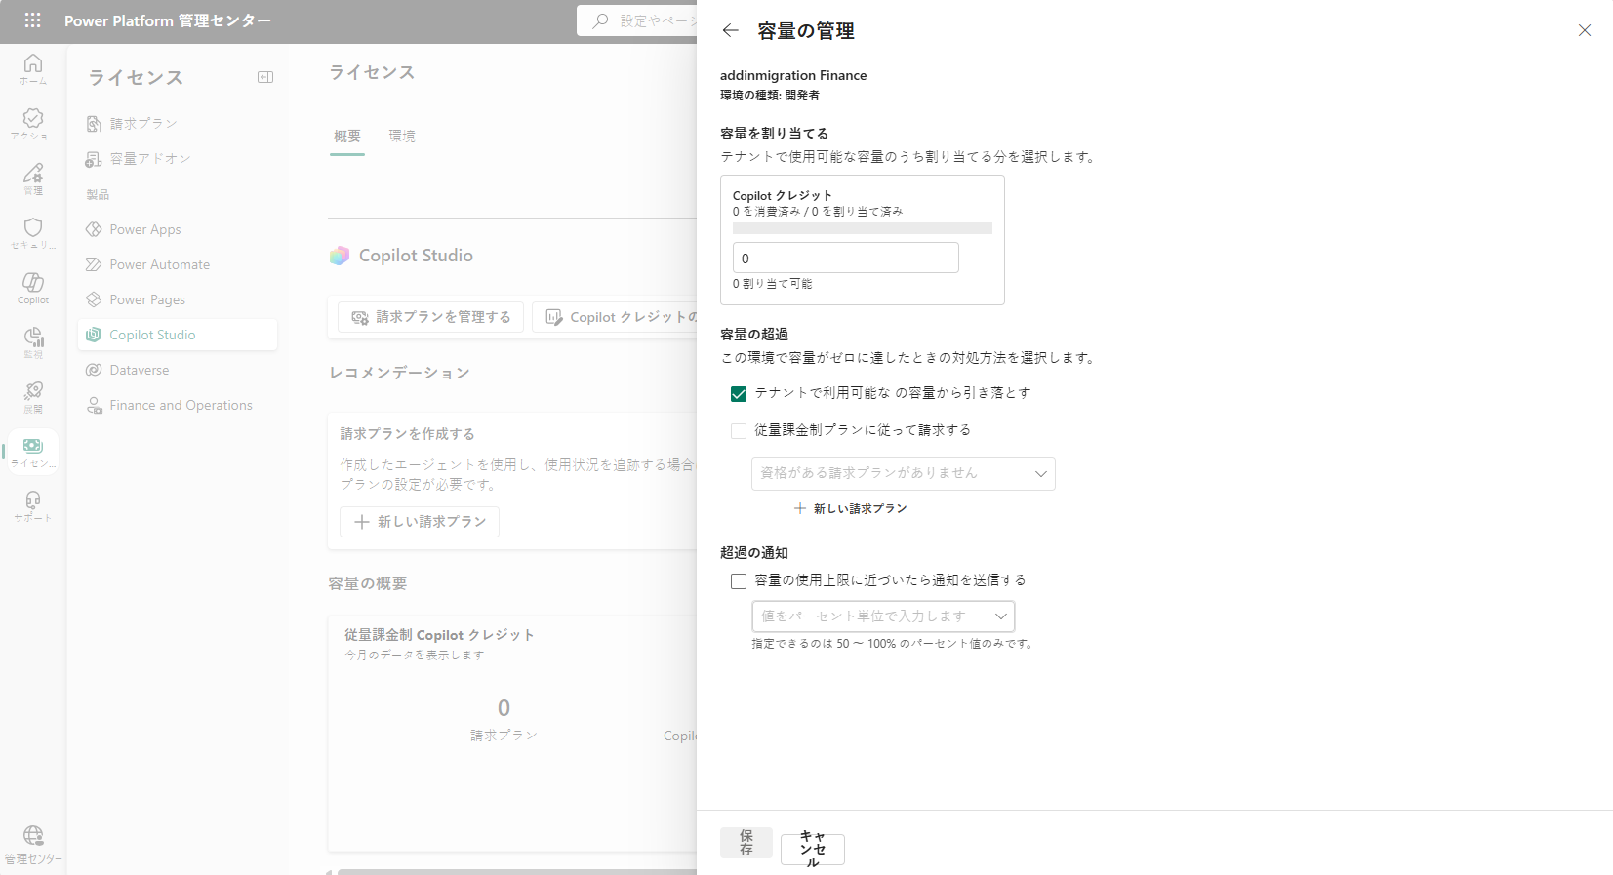Click the Power Pages product icon

click(94, 299)
